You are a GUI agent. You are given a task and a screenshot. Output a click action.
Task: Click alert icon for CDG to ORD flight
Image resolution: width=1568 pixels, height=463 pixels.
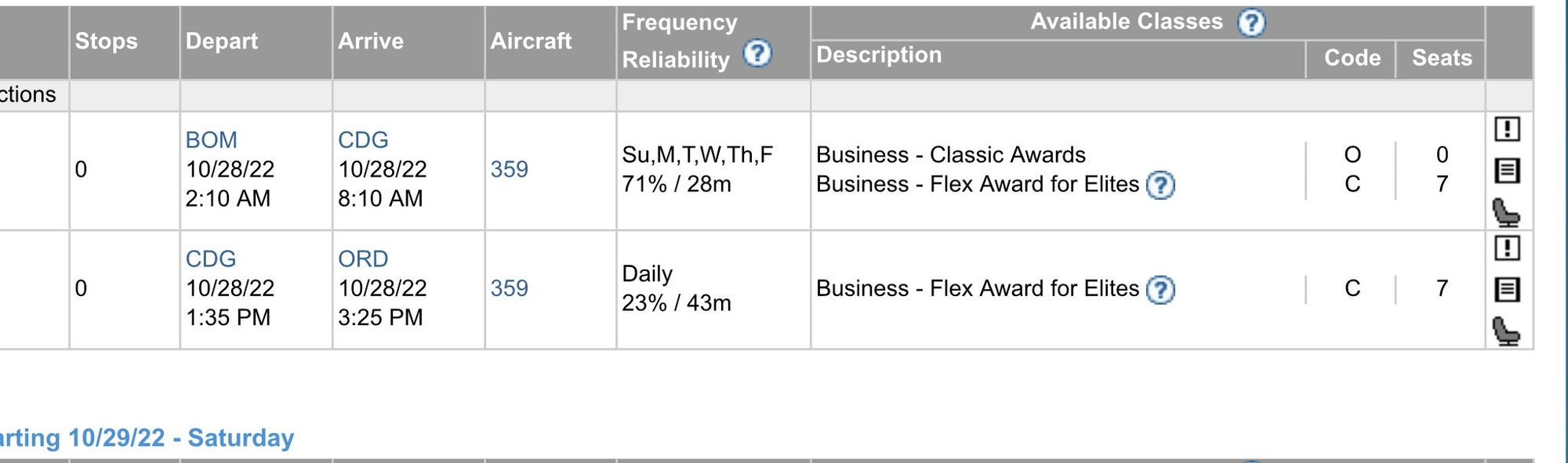(1507, 248)
